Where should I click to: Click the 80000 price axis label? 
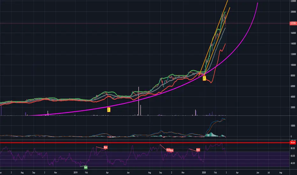pyautogui.click(x=293, y=75)
